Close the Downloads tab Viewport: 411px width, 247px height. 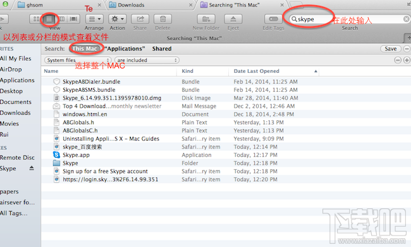tap(190, 5)
